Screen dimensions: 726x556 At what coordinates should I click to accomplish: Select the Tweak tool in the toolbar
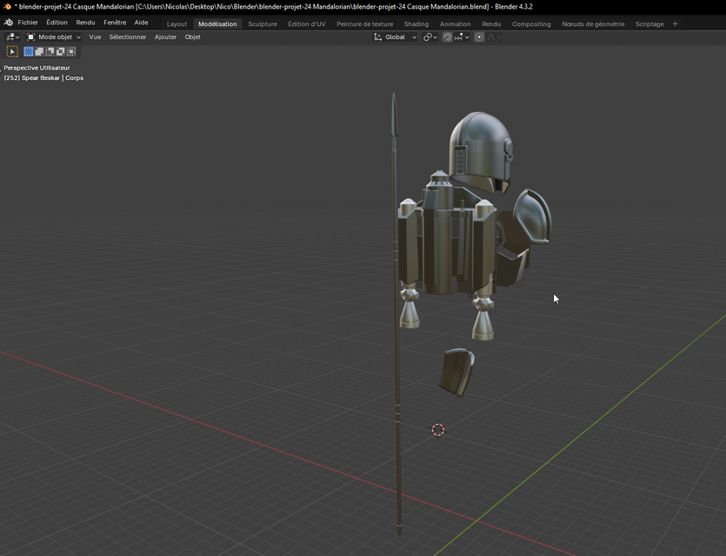pos(11,50)
